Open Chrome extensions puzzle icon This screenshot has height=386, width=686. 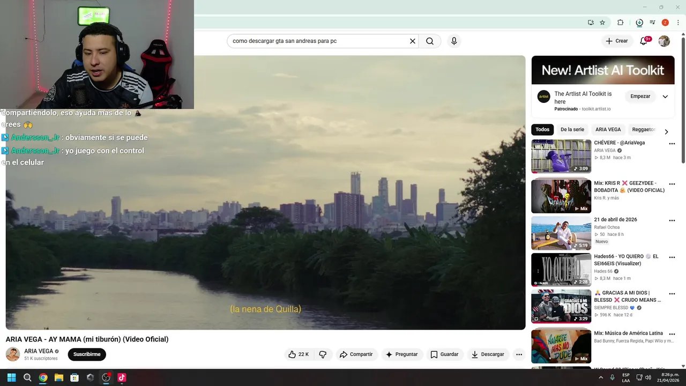point(620,23)
